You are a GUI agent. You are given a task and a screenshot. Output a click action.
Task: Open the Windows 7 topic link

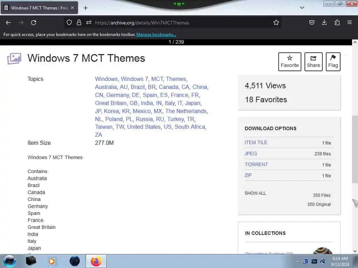pyautogui.click(x=135, y=79)
